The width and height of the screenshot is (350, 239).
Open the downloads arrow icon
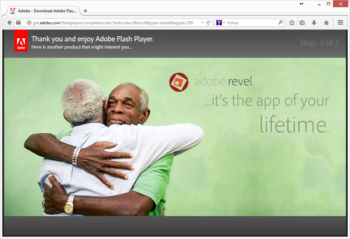[314, 23]
